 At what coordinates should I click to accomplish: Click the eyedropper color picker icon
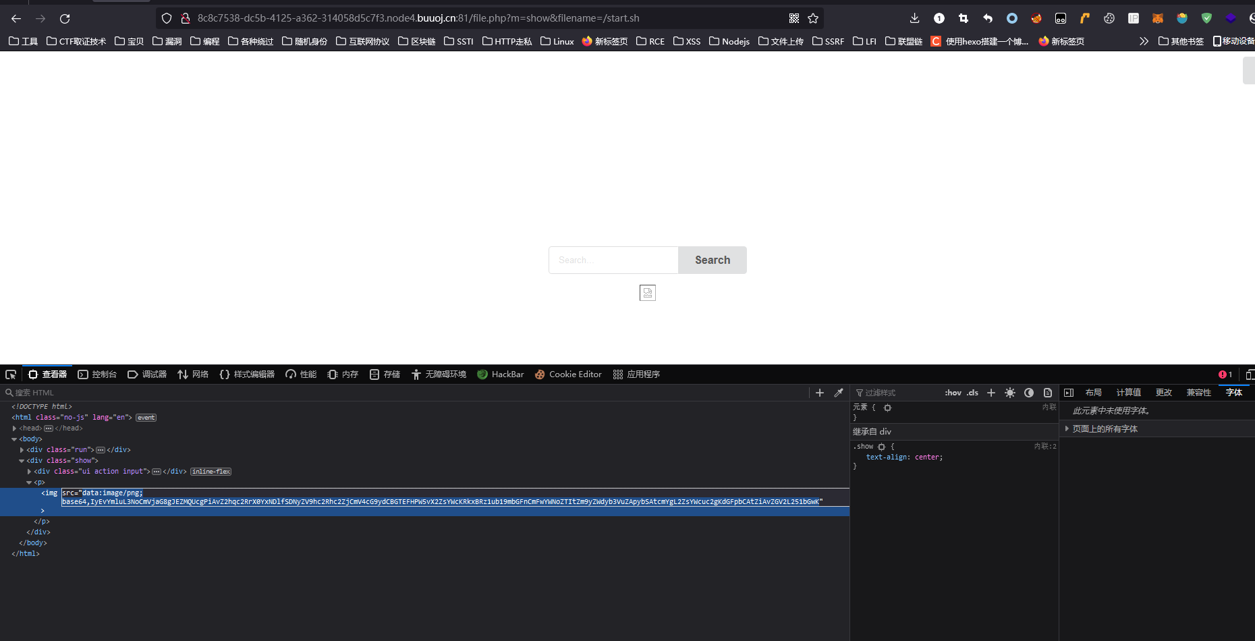coord(839,393)
